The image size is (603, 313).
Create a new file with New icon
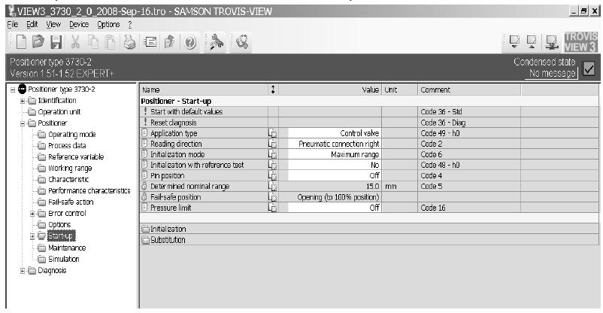(x=22, y=41)
